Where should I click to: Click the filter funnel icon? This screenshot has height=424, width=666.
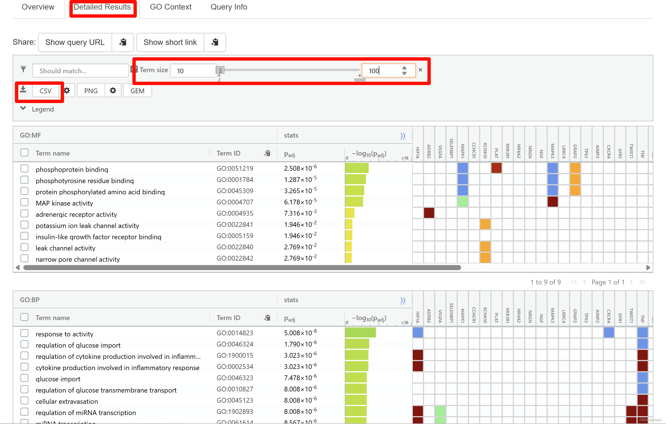23,69
